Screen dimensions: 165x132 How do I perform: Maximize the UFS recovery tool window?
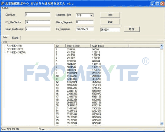pyautogui.click(x=157, y=4)
